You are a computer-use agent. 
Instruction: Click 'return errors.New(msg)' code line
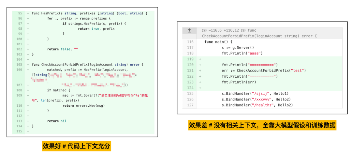pyautogui.click(x=84, y=106)
